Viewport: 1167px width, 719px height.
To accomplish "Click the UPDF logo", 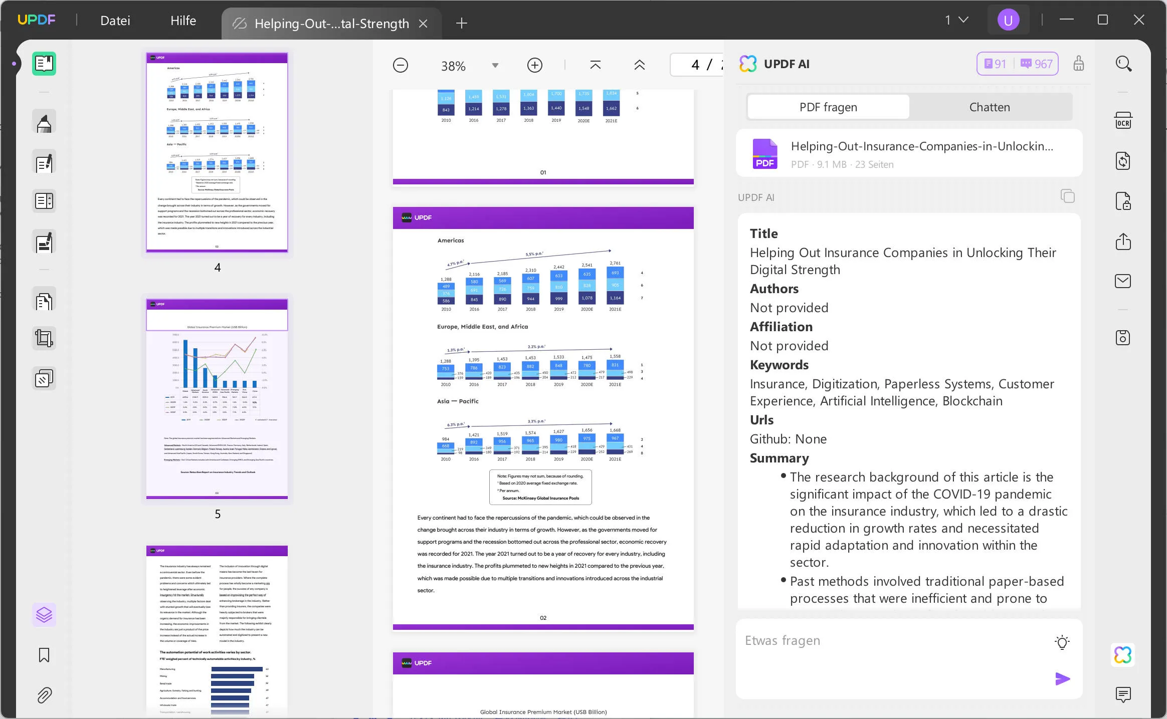I will (37, 20).
